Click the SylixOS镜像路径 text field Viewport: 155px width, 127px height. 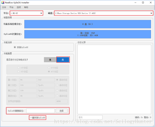coord(40,111)
